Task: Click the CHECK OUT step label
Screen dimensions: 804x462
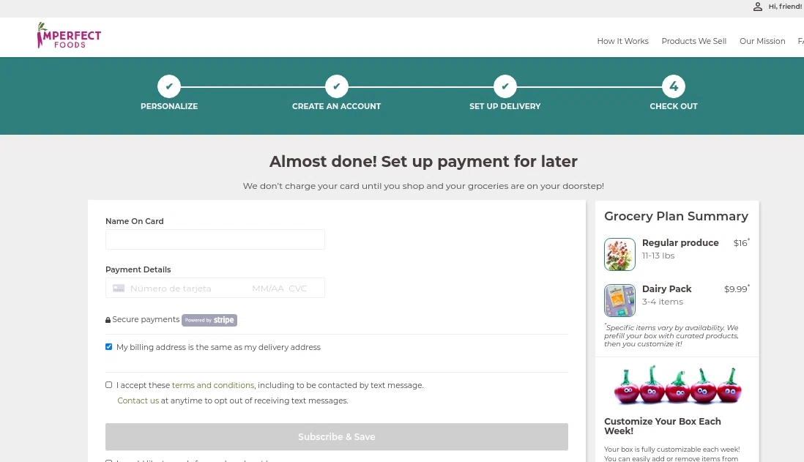Action: 674,106
